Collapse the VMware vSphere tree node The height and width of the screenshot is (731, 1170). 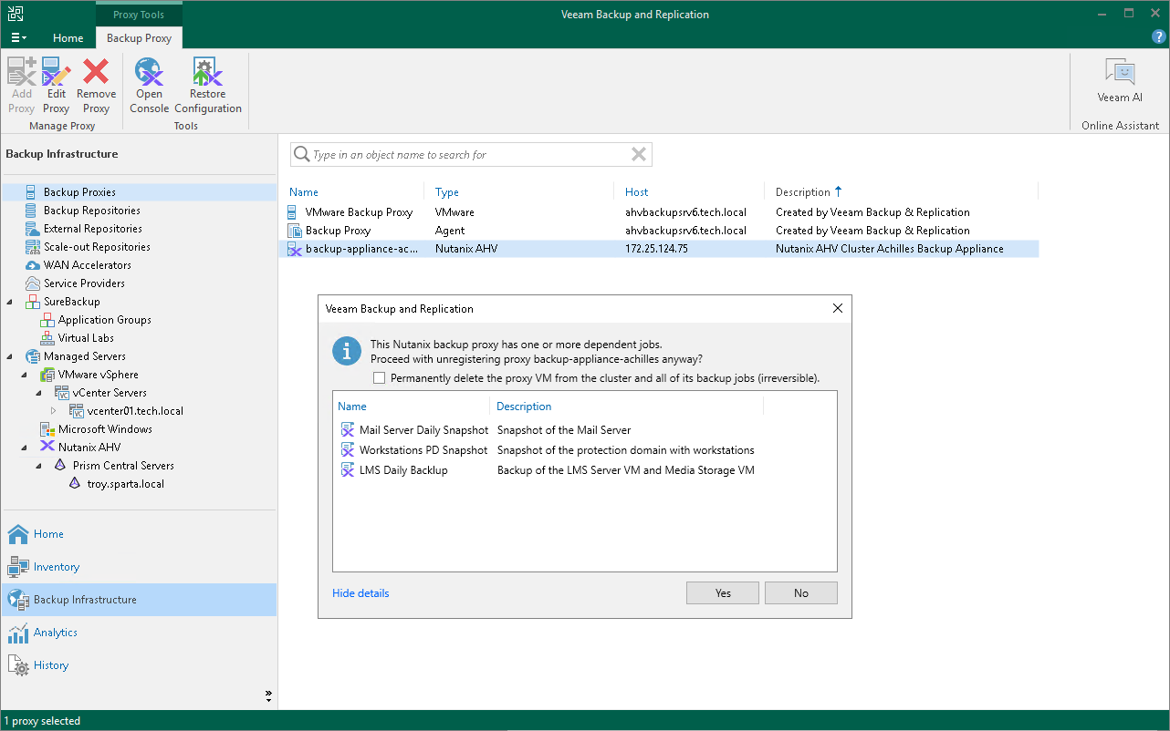coord(25,375)
